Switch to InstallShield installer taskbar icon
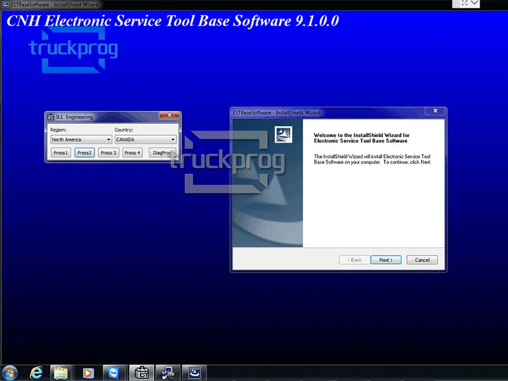 pyautogui.click(x=194, y=373)
